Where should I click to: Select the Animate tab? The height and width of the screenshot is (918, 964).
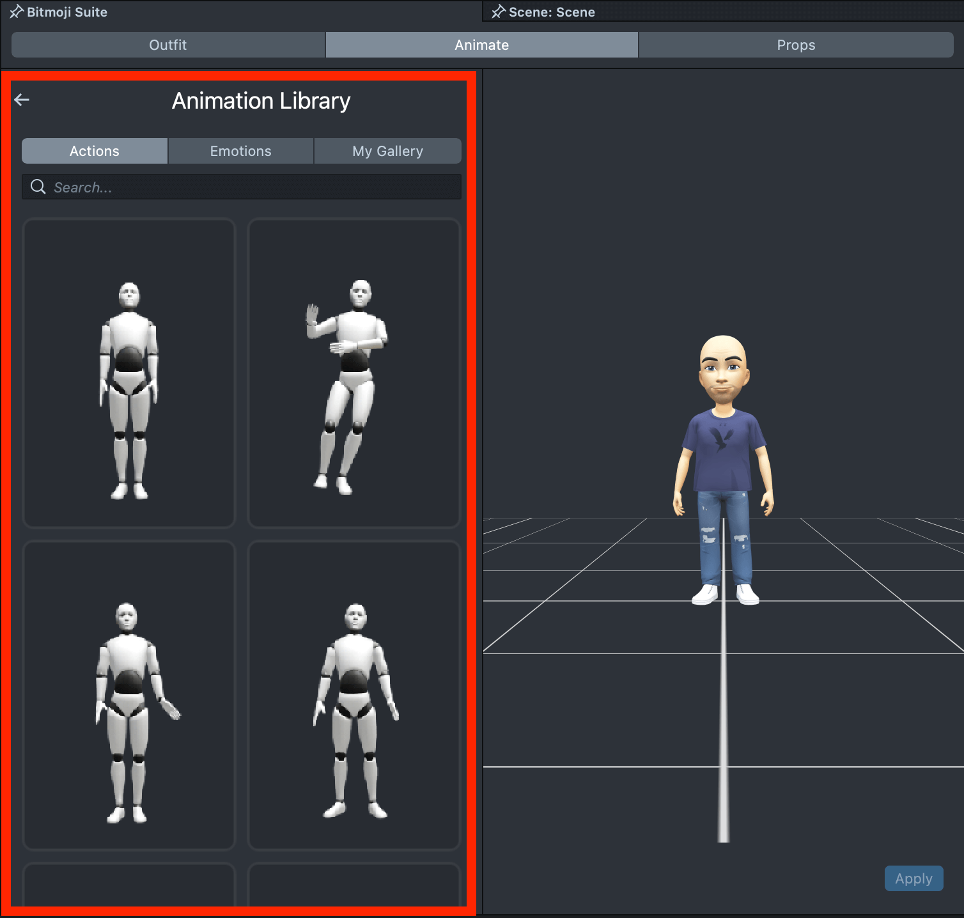point(481,45)
